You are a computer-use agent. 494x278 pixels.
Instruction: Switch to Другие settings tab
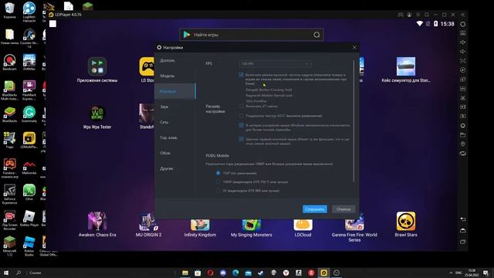[x=175, y=168]
